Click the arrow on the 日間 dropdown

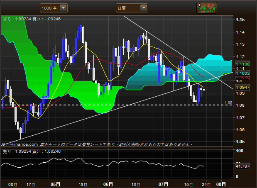(144, 8)
